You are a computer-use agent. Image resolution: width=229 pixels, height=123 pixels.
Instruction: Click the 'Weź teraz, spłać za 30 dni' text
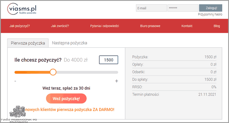(x=66, y=88)
